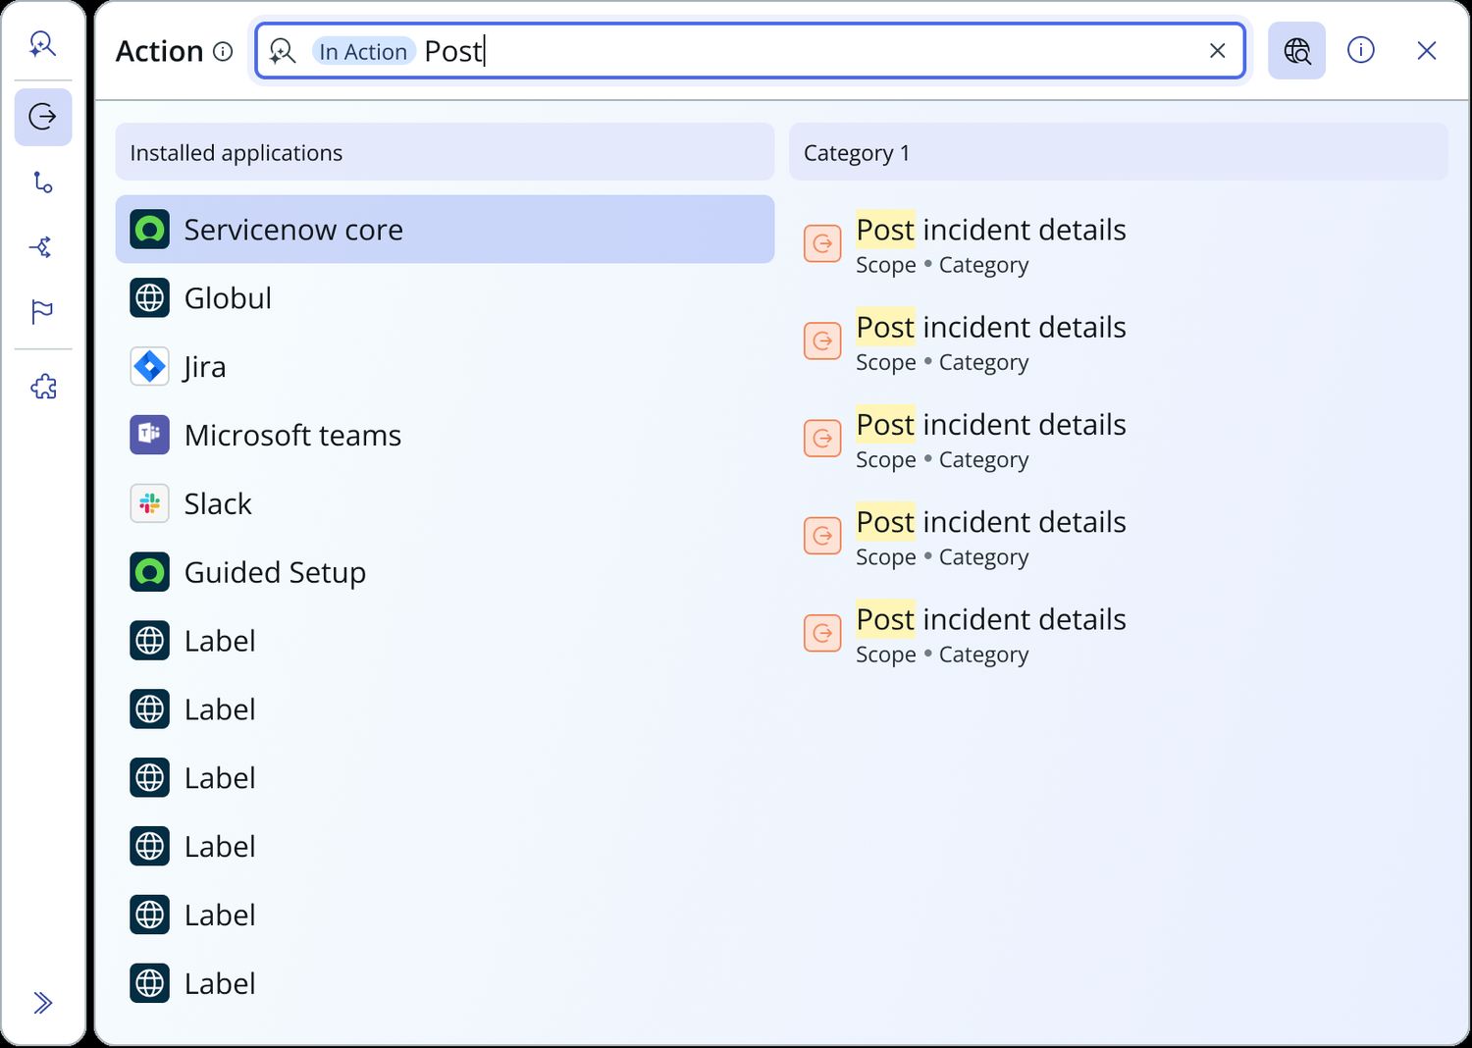Choose Microsoft teams application
This screenshot has height=1048, width=1472.
pyautogui.click(x=445, y=436)
